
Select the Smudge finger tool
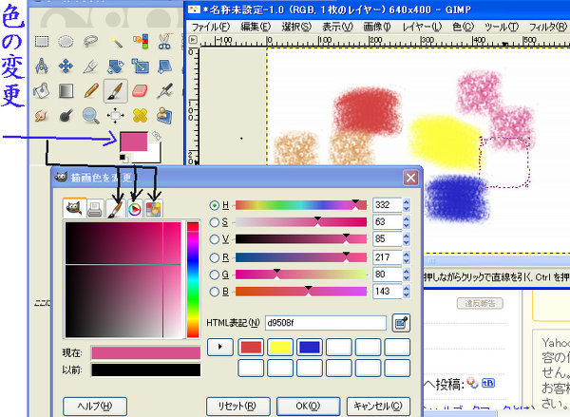[42, 116]
